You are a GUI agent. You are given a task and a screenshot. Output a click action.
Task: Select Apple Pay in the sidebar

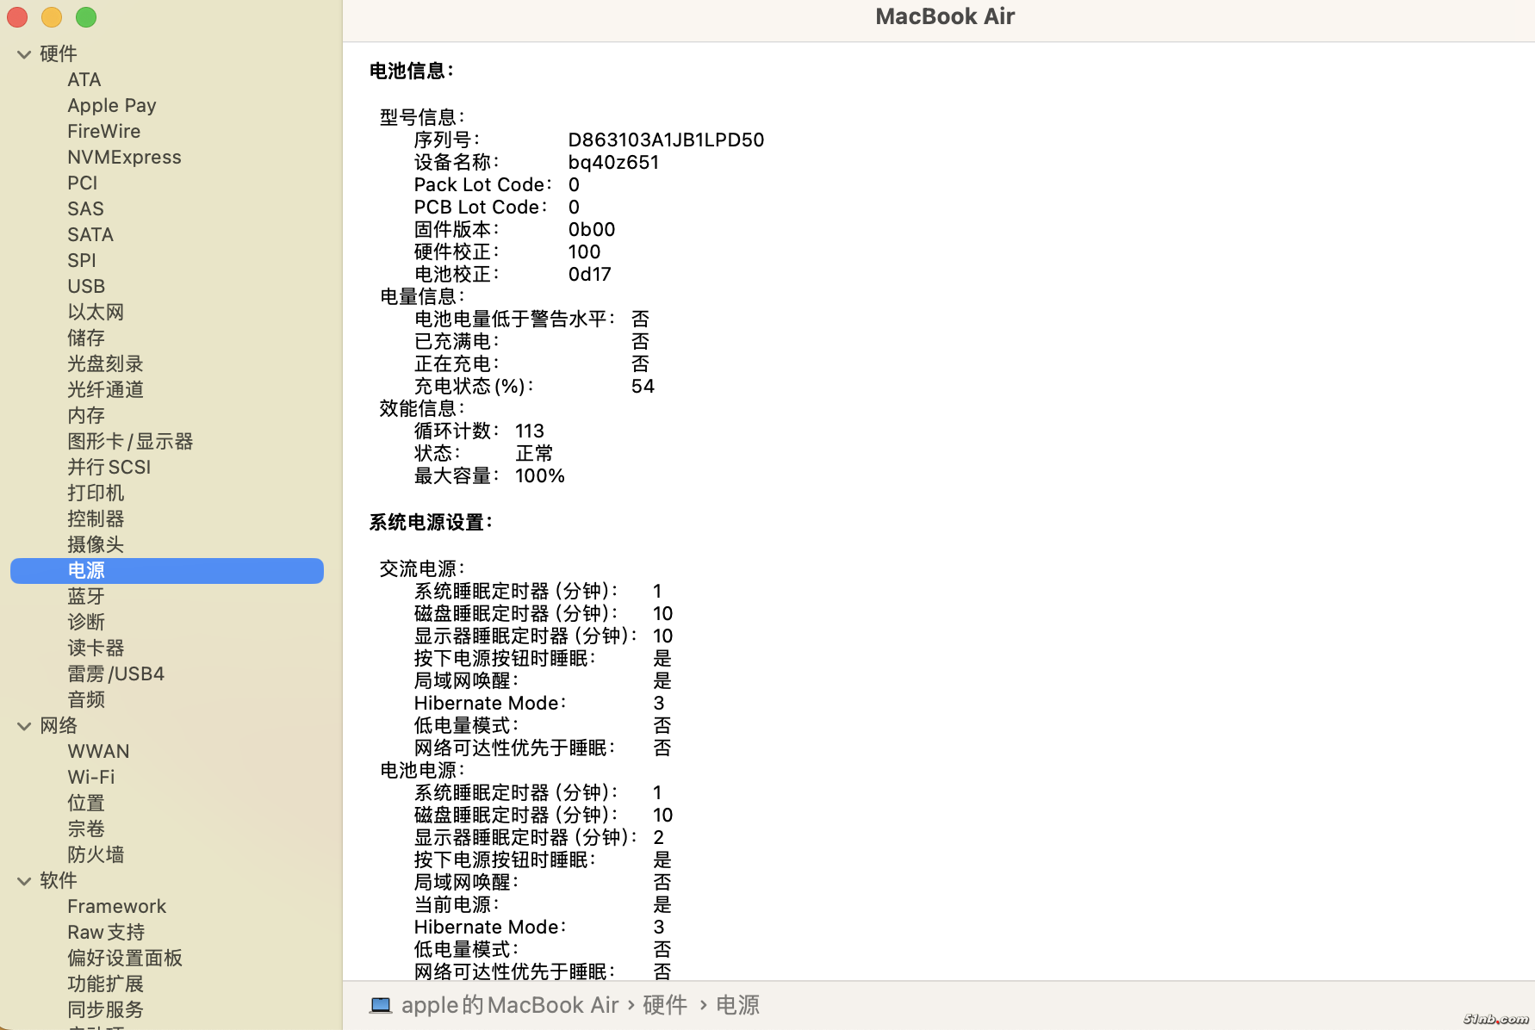point(112,105)
